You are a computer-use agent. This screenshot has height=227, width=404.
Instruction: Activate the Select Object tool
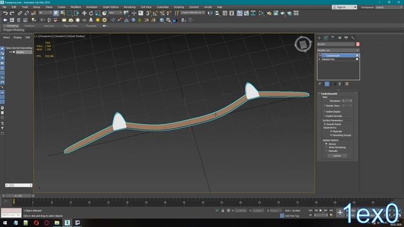pyautogui.click(x=56, y=13)
